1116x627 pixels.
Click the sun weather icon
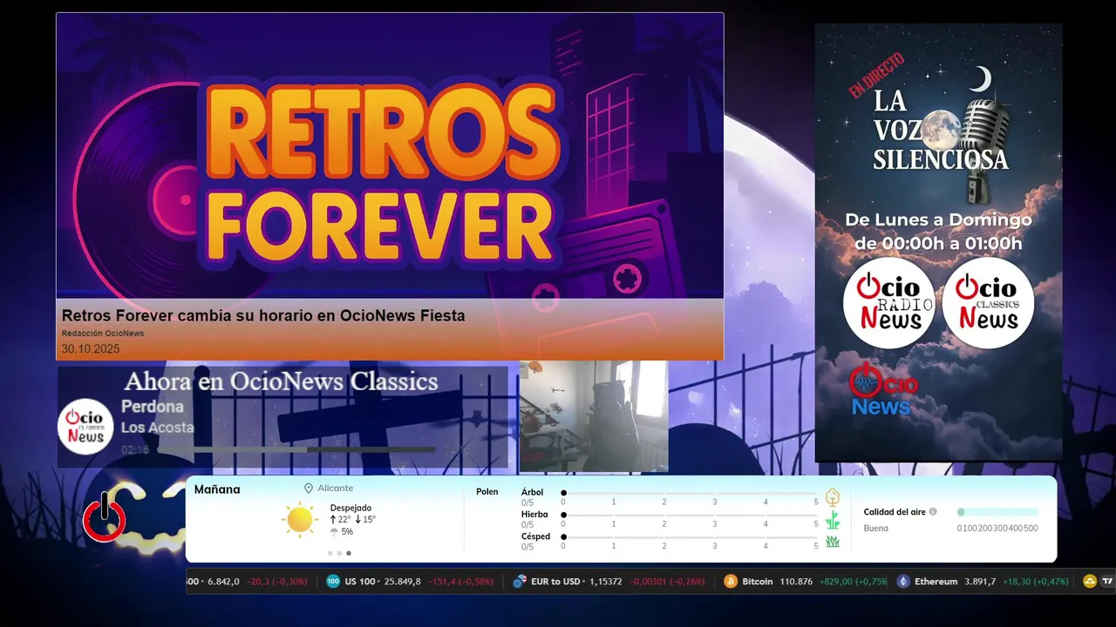tap(299, 519)
